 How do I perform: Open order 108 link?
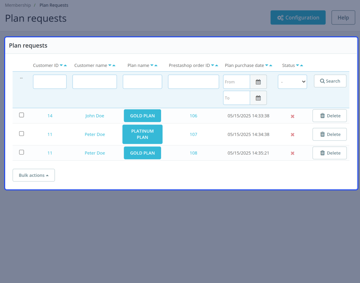click(x=194, y=153)
